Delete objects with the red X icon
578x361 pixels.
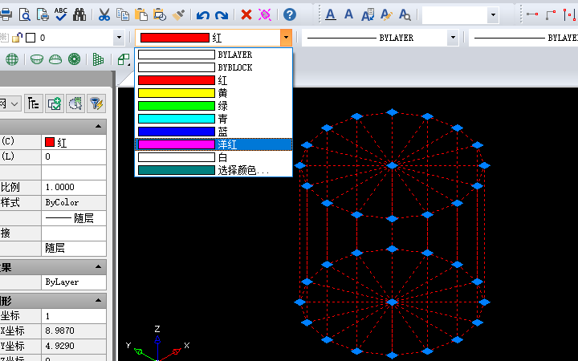click(246, 14)
